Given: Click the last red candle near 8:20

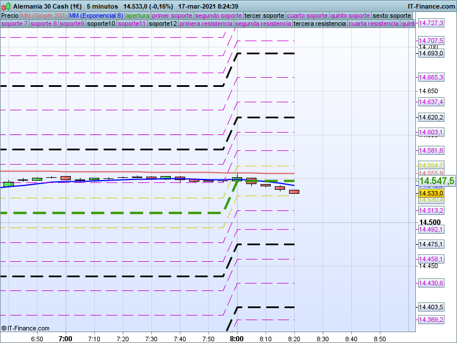Looking at the screenshot, I should pos(294,192).
